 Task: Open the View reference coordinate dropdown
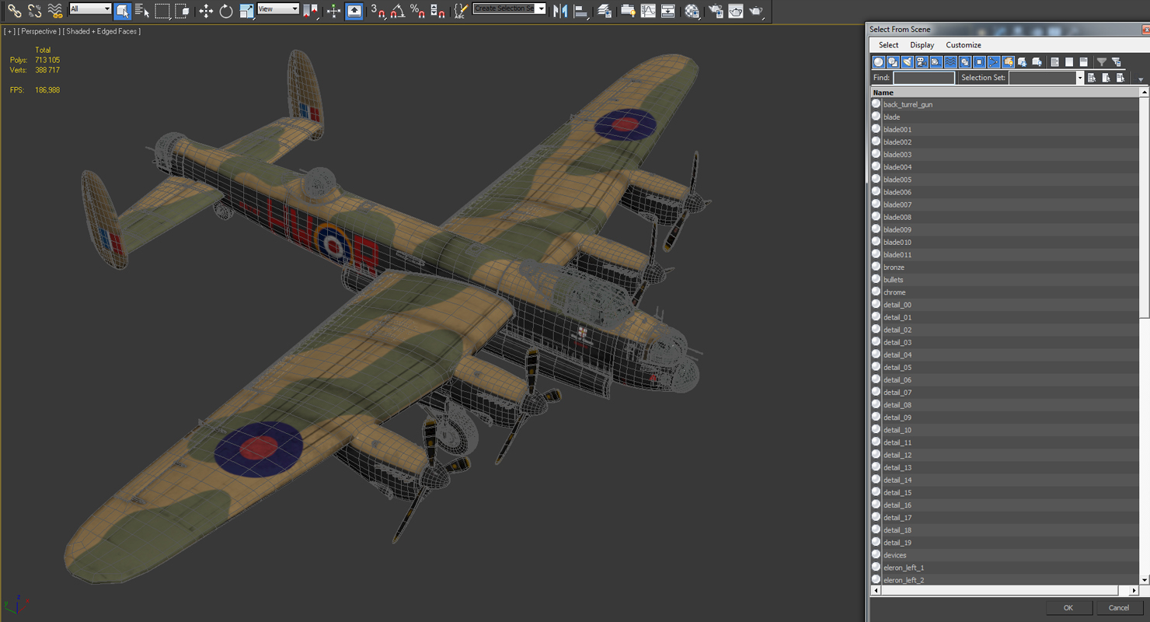(x=278, y=9)
